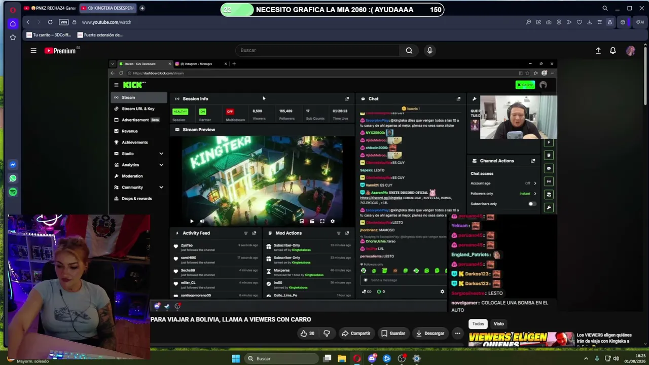Click the Descargar download button
649x365 pixels.
(430, 333)
